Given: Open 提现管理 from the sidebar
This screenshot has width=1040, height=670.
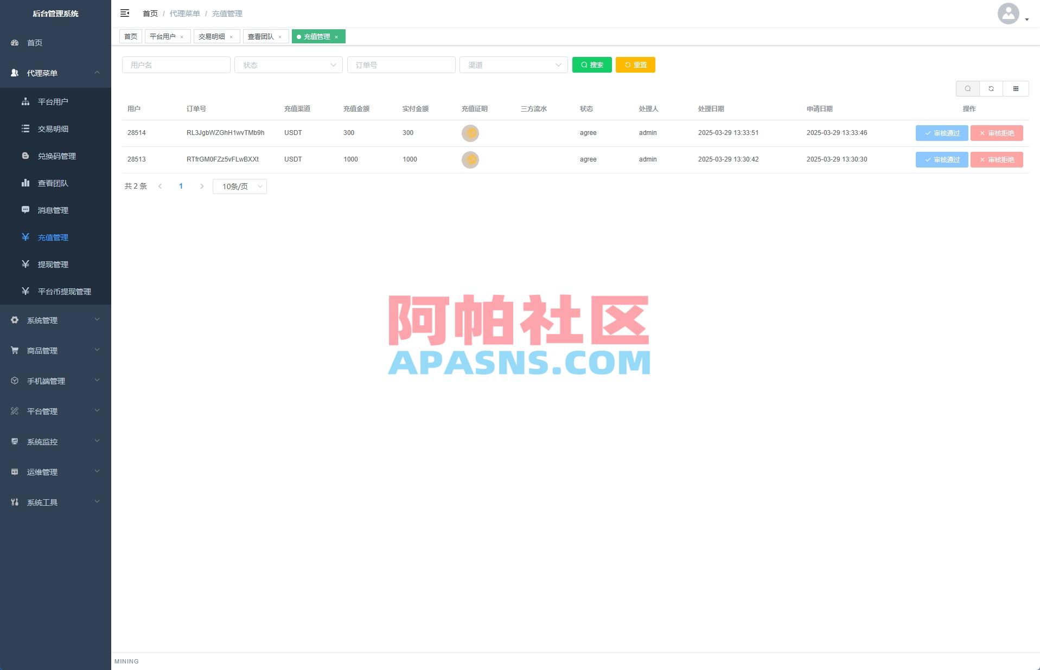Looking at the screenshot, I should click(x=53, y=264).
